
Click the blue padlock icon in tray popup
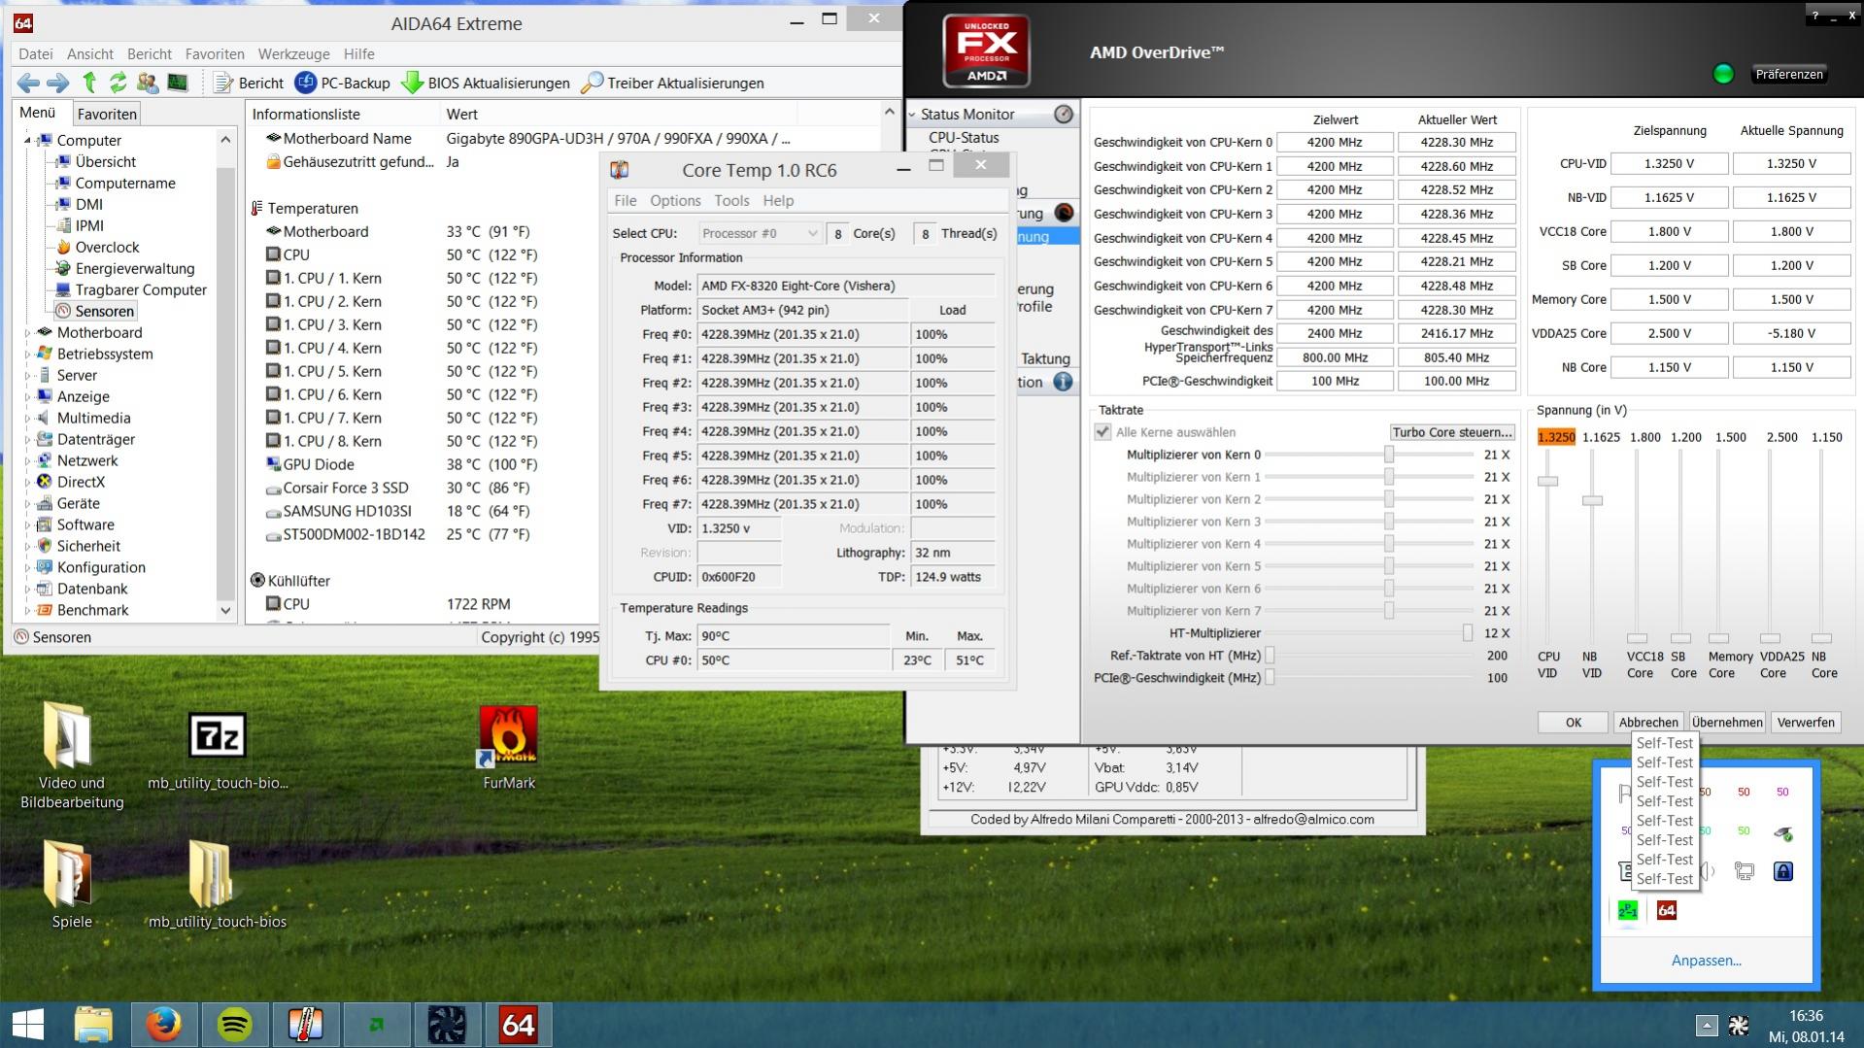[x=1783, y=872]
